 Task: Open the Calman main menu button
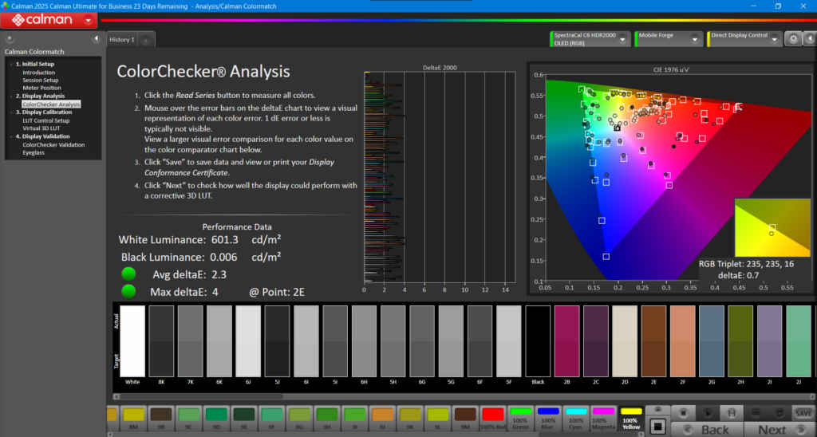[x=49, y=20]
